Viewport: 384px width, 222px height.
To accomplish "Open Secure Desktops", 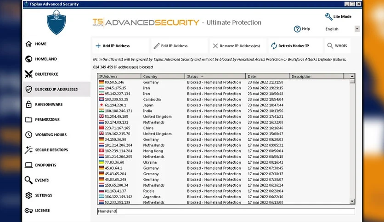I will (x=56, y=150).
